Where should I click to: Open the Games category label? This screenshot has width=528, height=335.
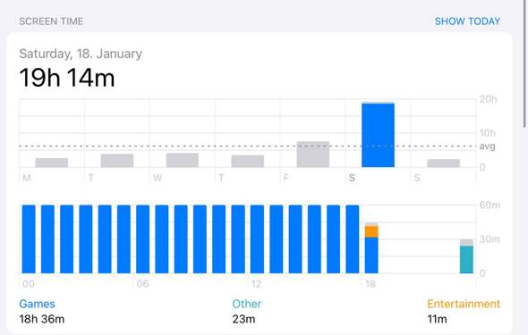point(37,304)
